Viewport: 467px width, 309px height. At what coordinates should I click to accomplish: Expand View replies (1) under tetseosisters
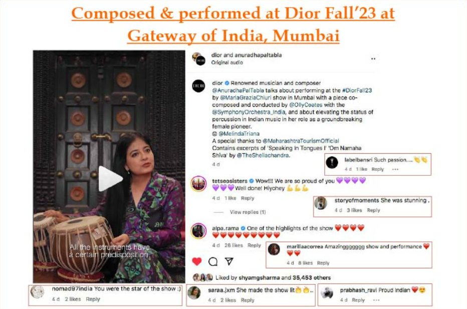point(248,212)
